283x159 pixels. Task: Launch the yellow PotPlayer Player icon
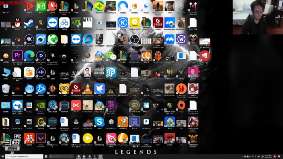[x=134, y=23]
